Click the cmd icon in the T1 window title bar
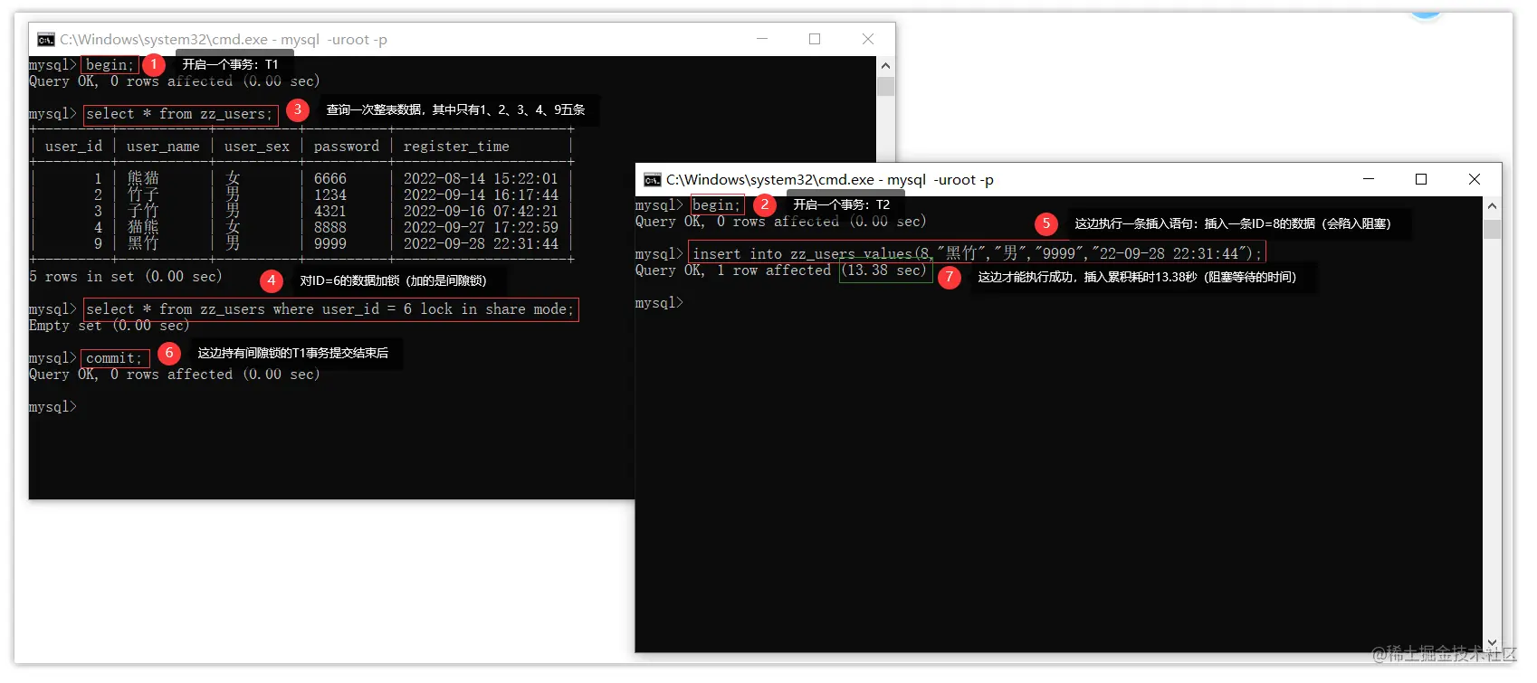The height and width of the screenshot is (683, 1537). point(46,40)
